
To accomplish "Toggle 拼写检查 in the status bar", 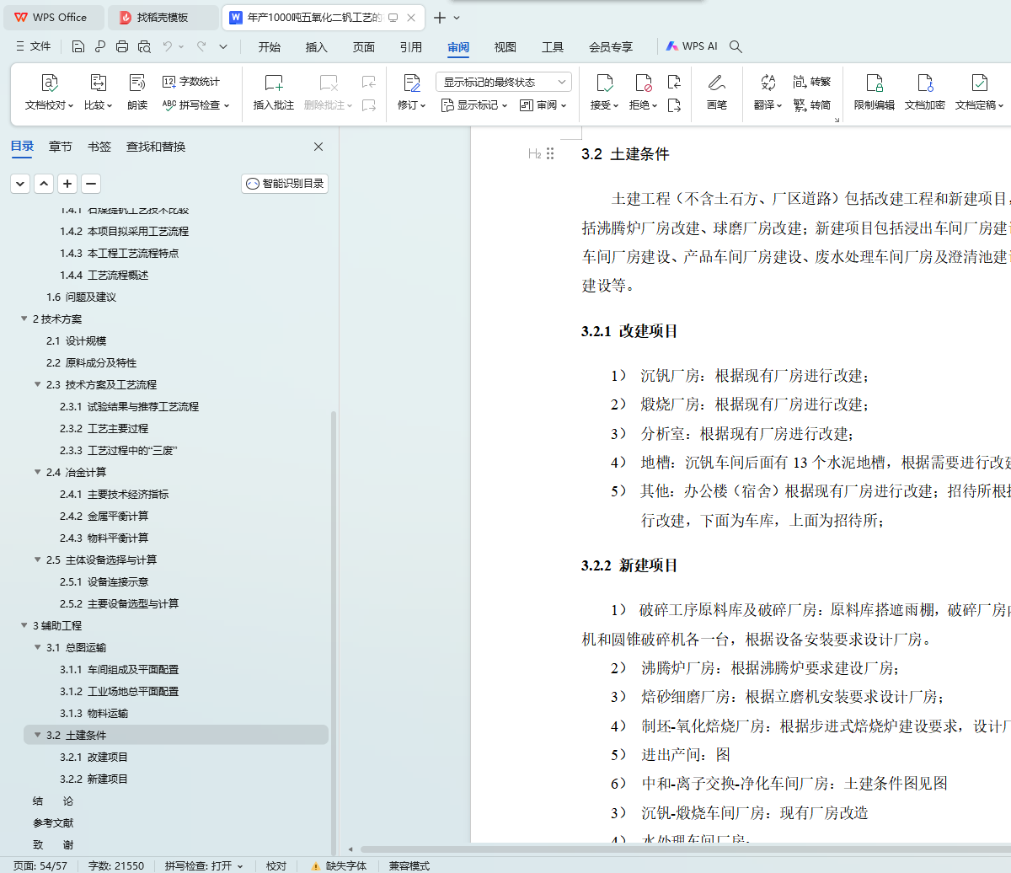I will pos(204,865).
